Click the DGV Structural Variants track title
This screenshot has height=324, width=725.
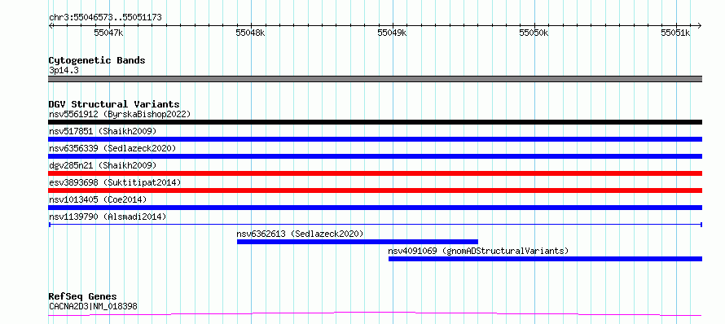(x=114, y=104)
